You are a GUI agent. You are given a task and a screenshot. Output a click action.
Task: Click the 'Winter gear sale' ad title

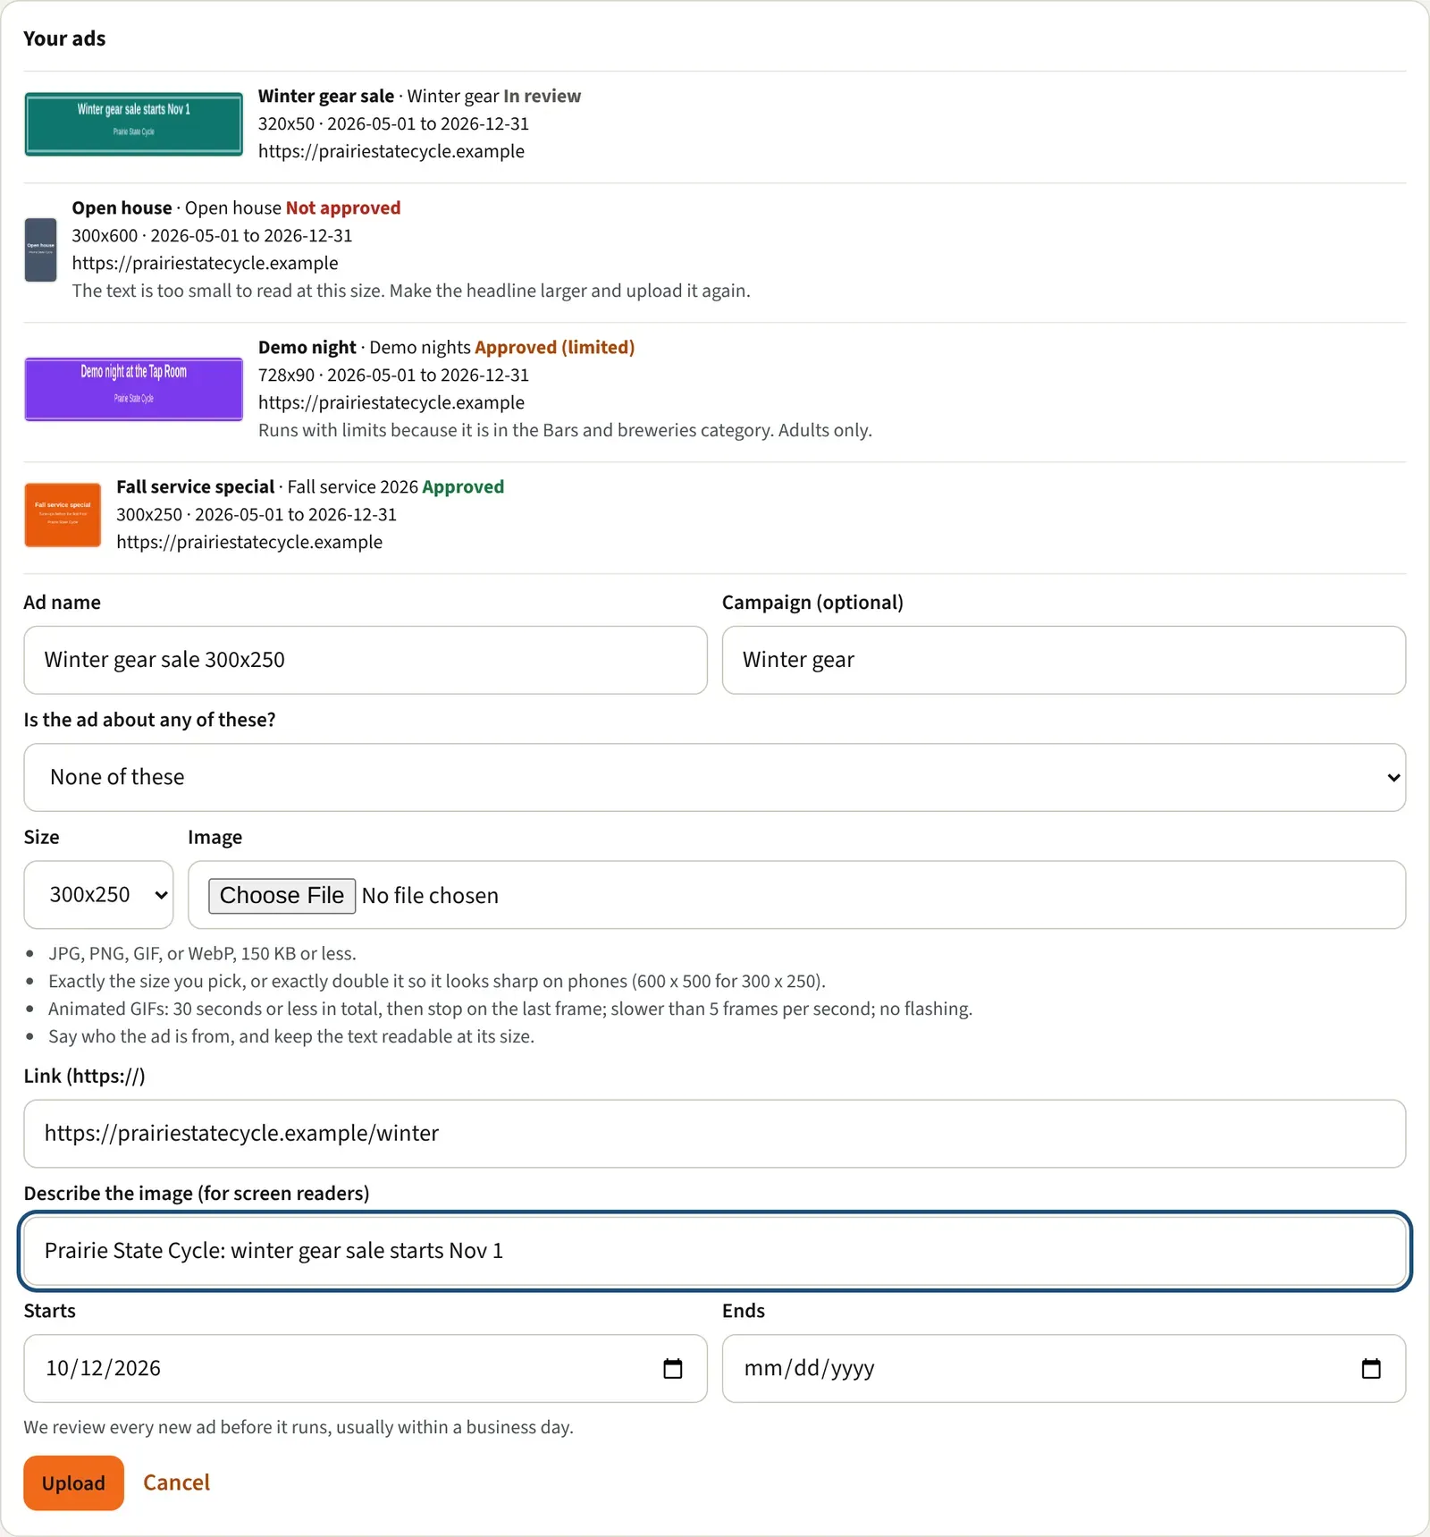click(x=326, y=96)
